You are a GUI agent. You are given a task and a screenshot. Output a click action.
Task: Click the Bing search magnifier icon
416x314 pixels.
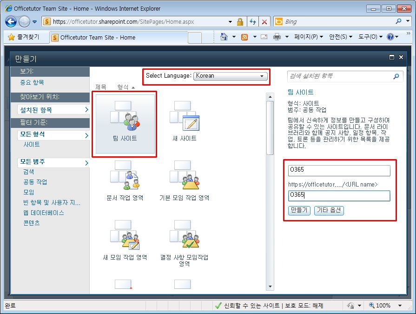(398, 21)
